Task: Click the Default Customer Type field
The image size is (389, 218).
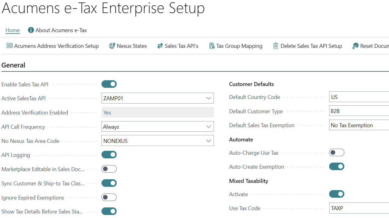Action: (x=359, y=111)
